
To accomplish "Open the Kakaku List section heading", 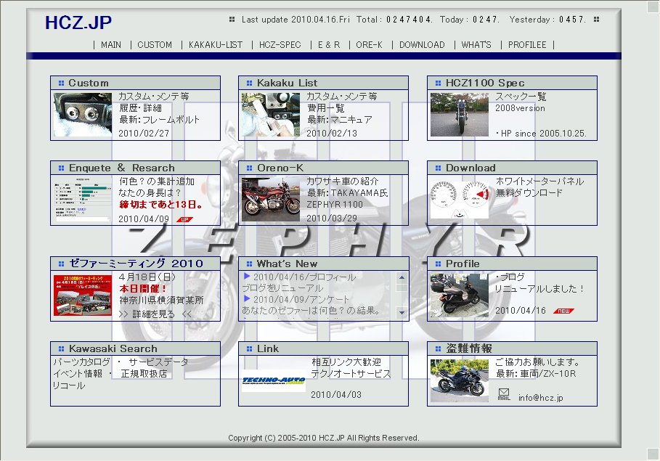I will (287, 83).
